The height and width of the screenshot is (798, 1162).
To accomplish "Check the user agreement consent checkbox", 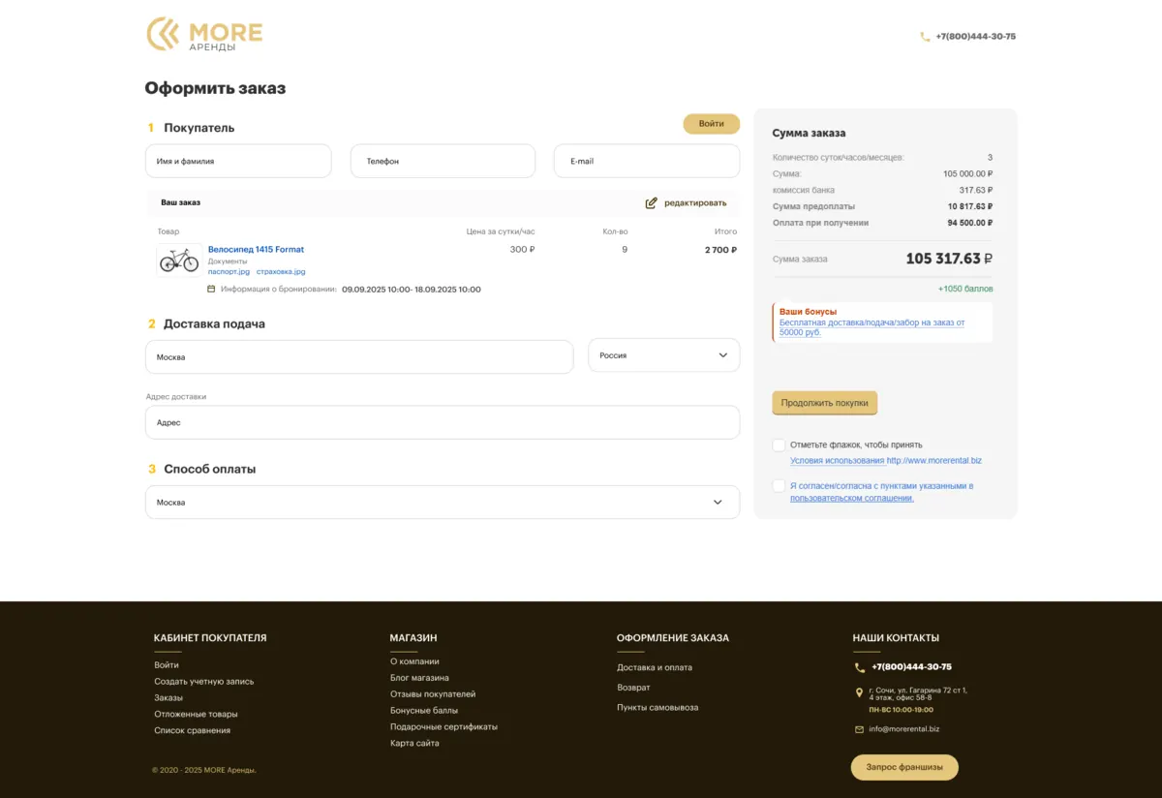I will point(779,486).
